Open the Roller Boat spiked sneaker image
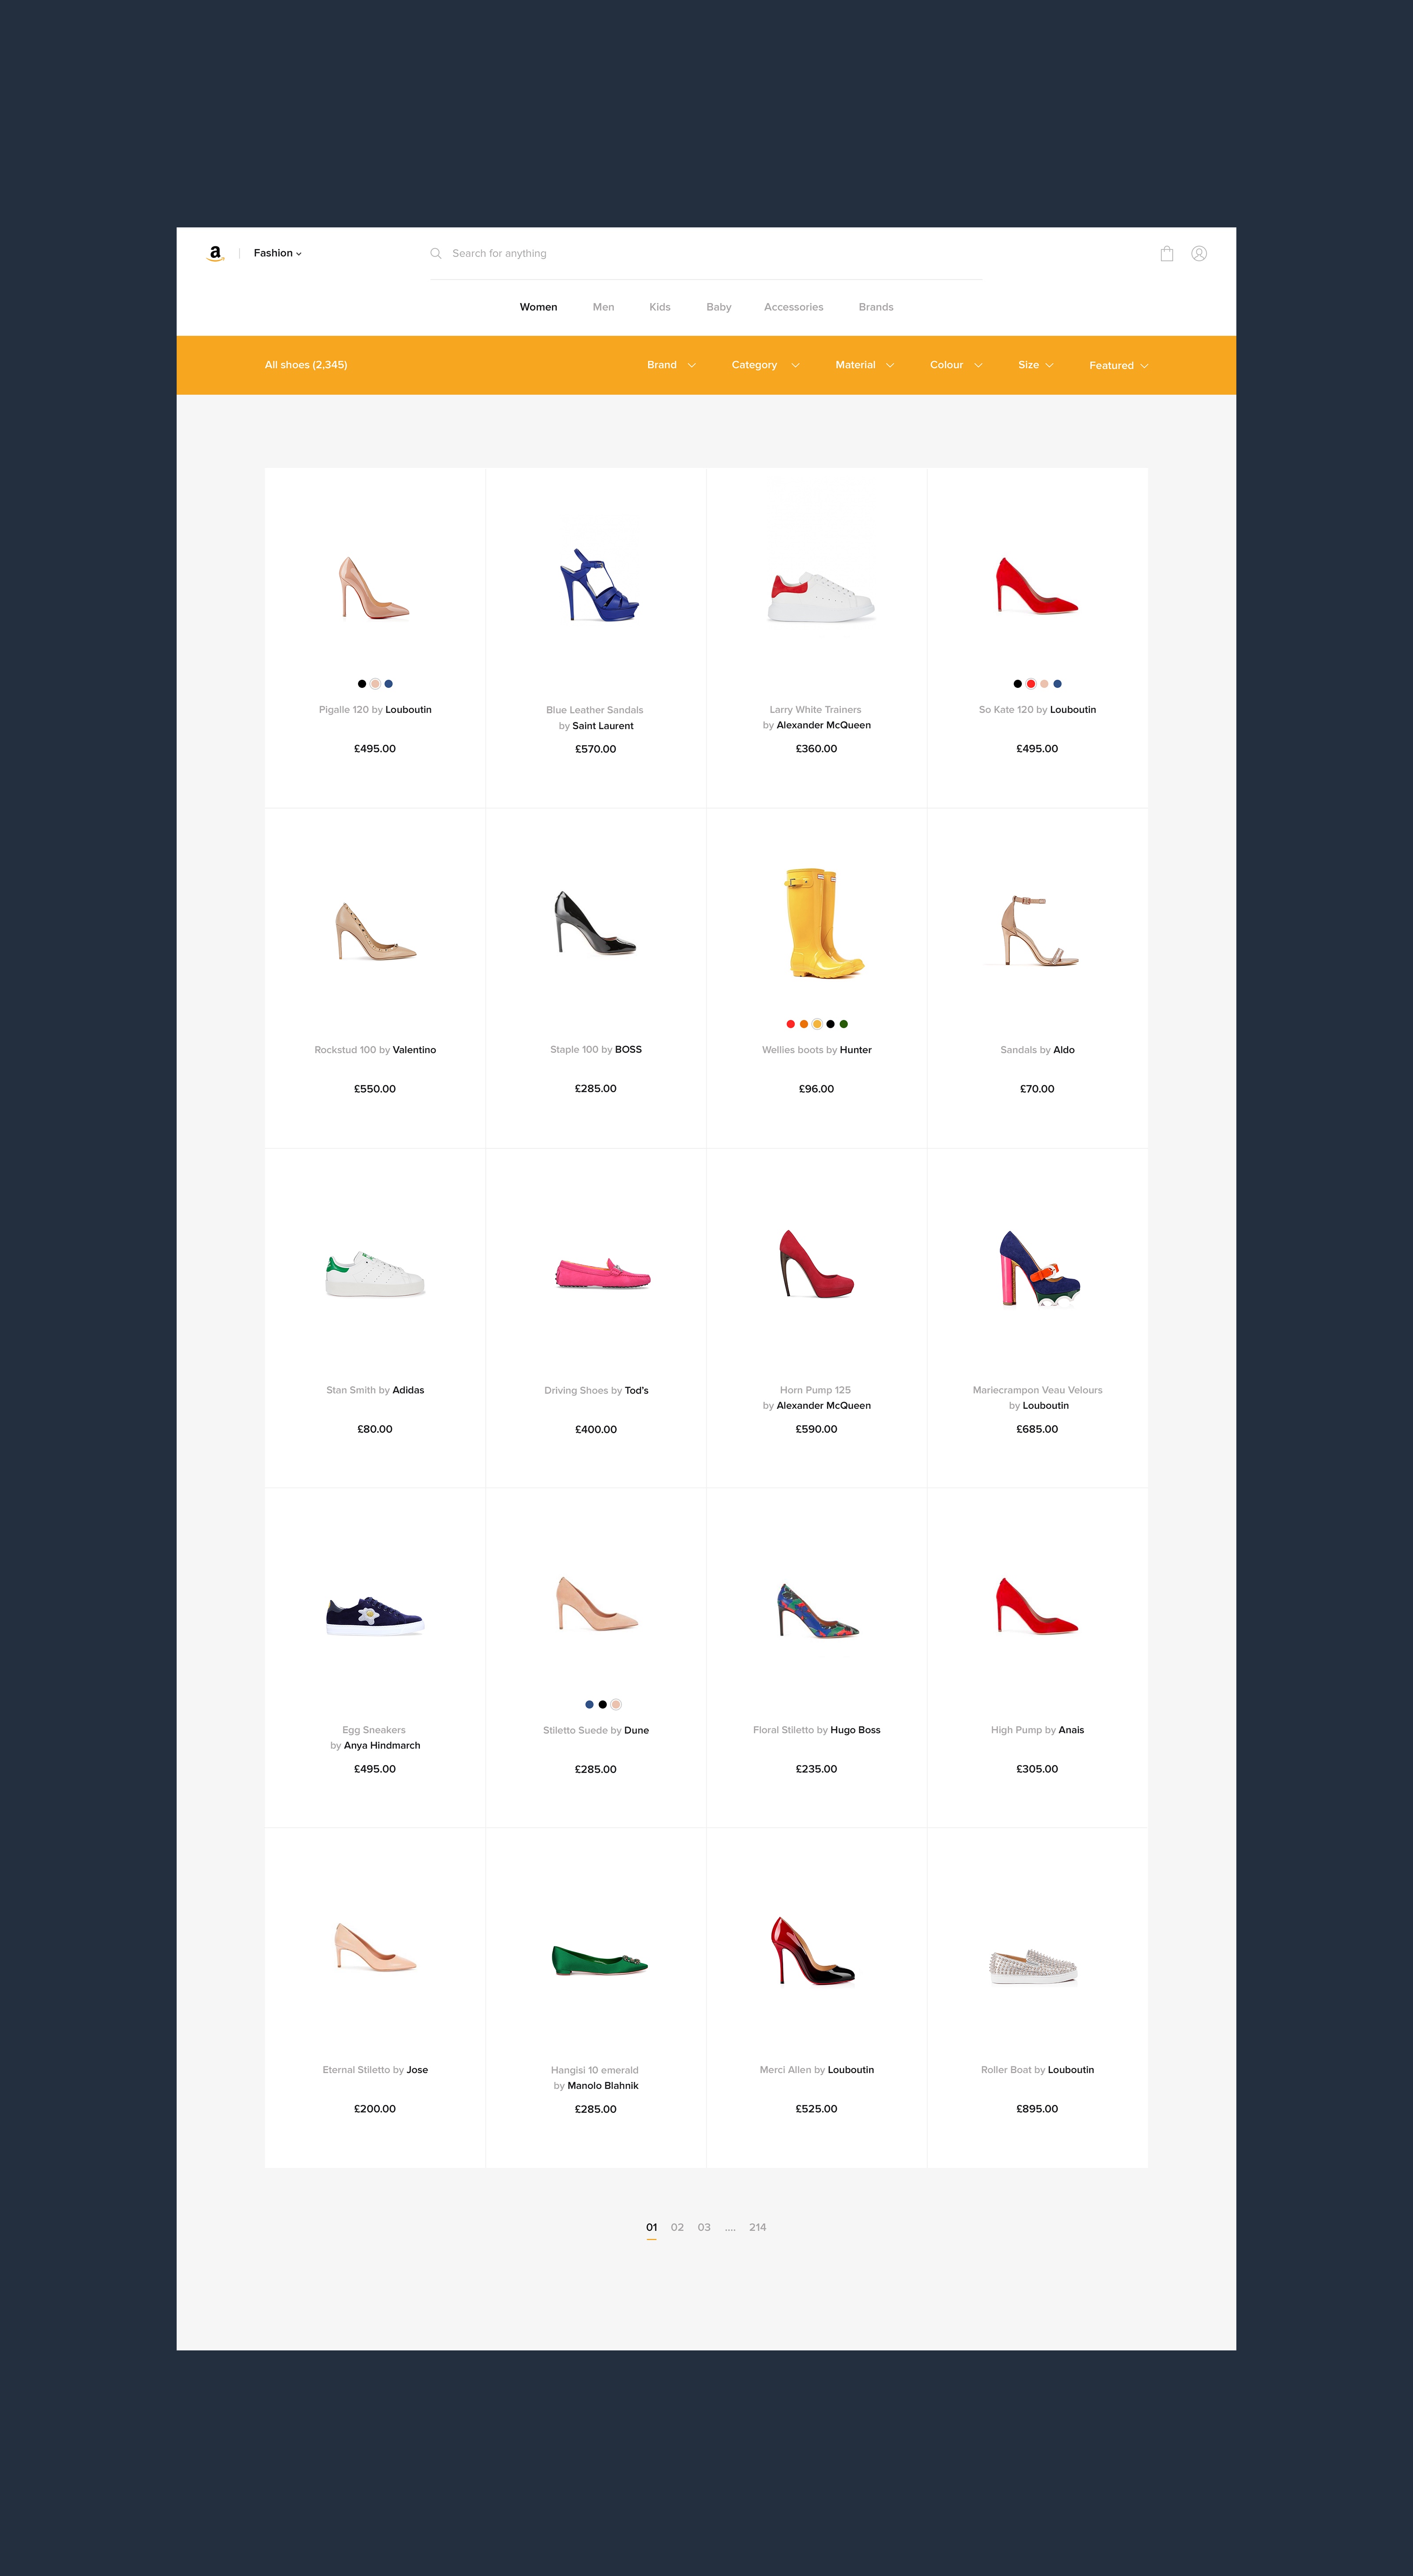This screenshot has height=2576, width=1413. pos(1033,1966)
